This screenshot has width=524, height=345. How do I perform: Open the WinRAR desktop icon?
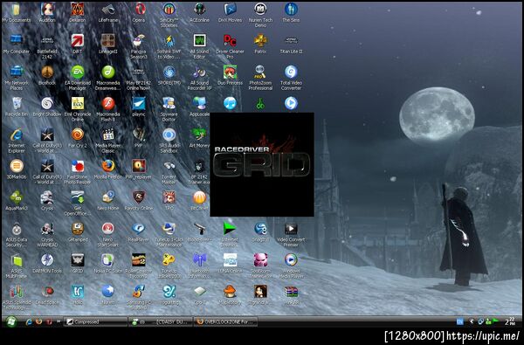[291, 295]
